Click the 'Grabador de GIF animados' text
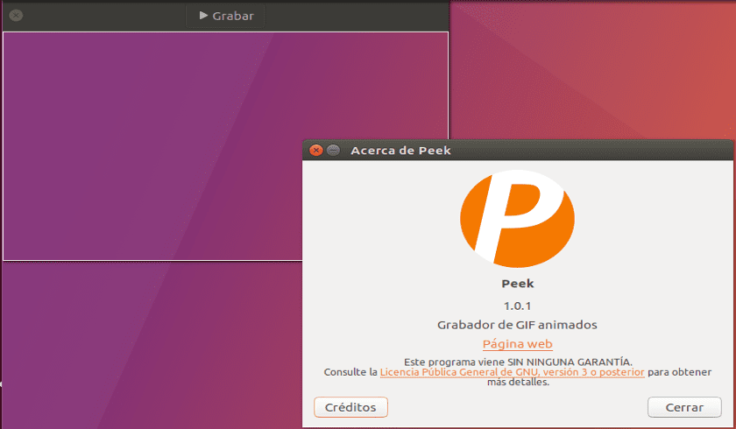This screenshot has height=429, width=736. click(x=517, y=325)
